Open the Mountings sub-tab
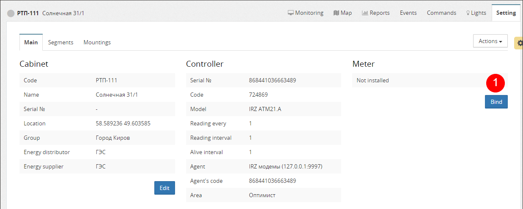Screen dimensions: 523x209 tap(97, 42)
